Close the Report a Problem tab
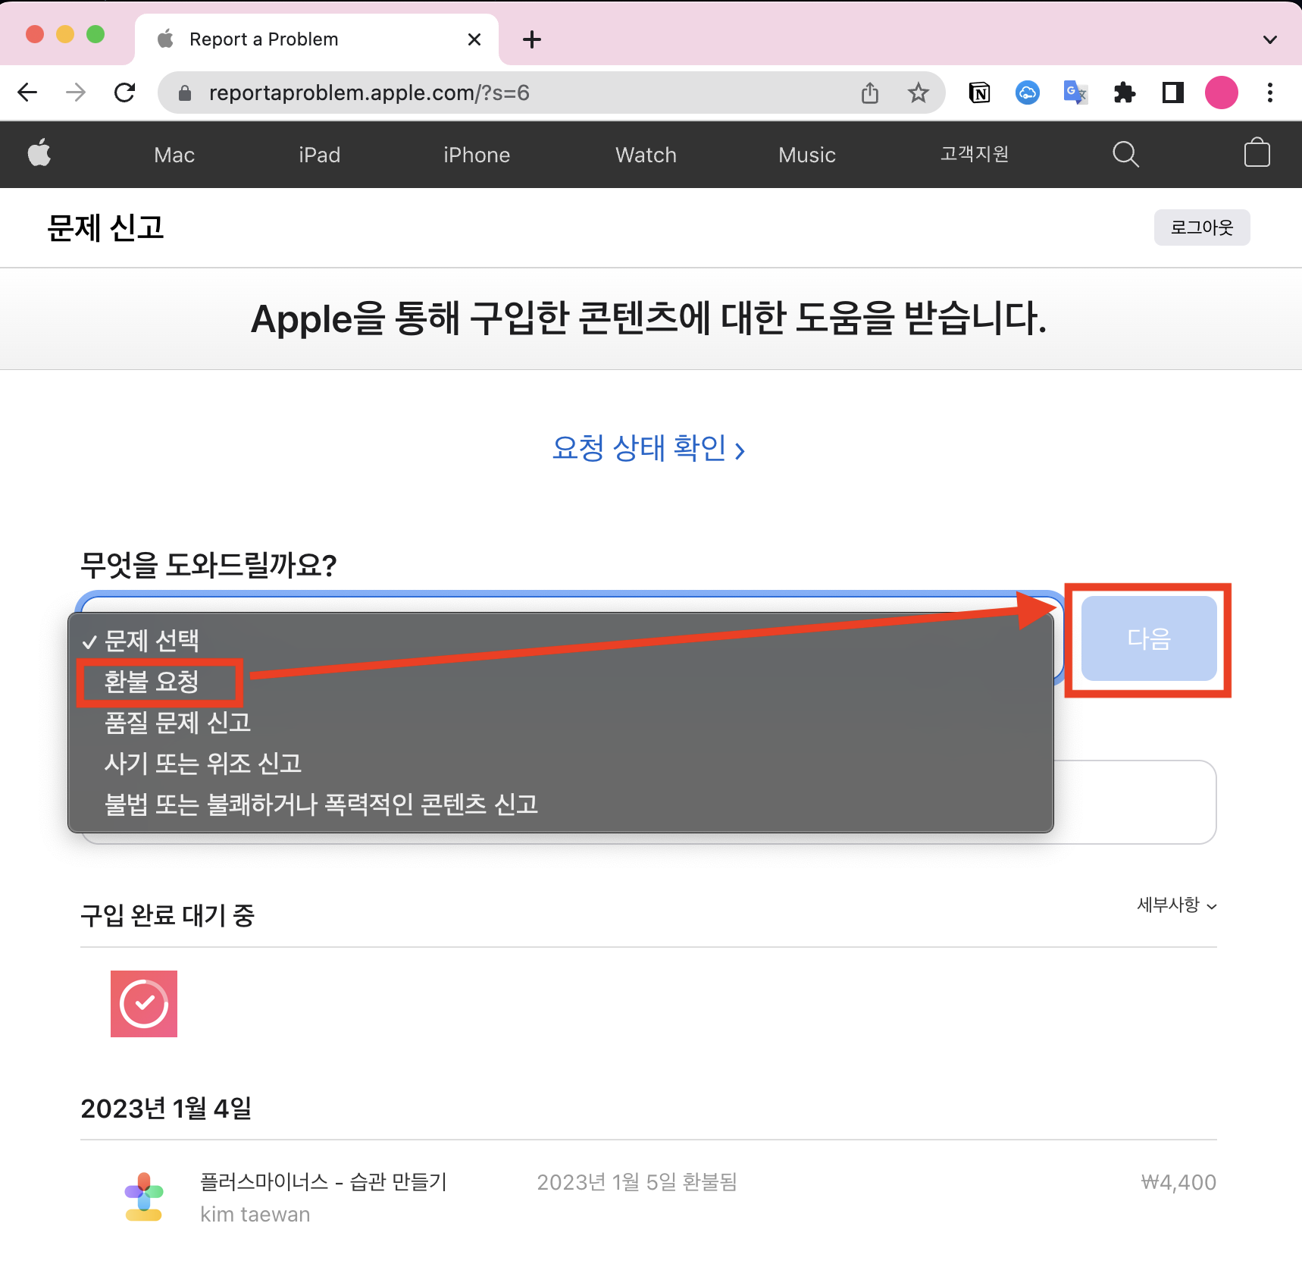Screen dimensions: 1302x1264 (474, 39)
